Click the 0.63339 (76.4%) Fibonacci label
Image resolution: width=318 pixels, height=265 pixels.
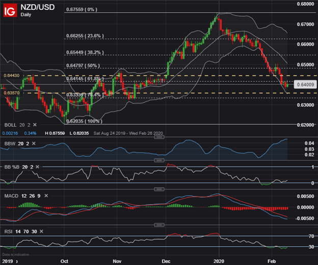[85, 95]
